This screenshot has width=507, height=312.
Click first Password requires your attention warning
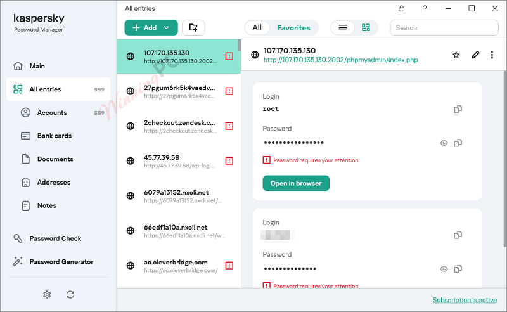(x=311, y=160)
